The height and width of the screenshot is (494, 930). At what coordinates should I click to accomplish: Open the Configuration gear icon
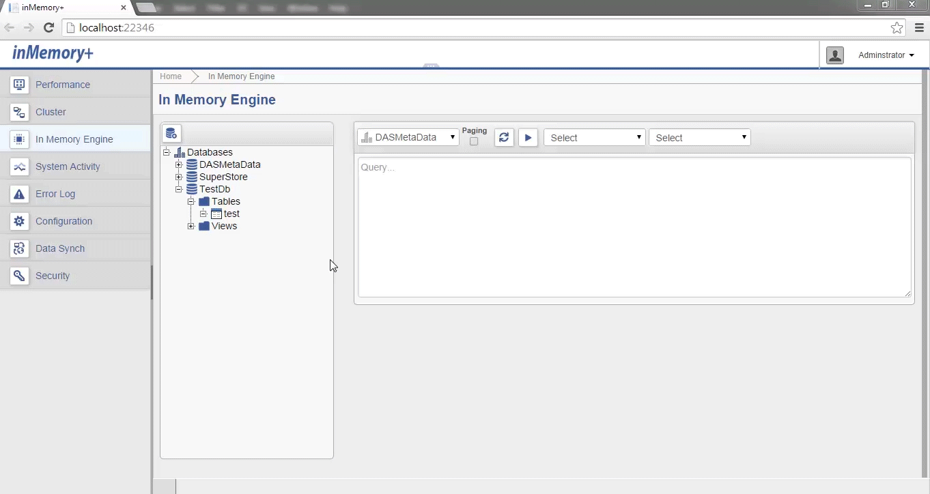pos(19,221)
